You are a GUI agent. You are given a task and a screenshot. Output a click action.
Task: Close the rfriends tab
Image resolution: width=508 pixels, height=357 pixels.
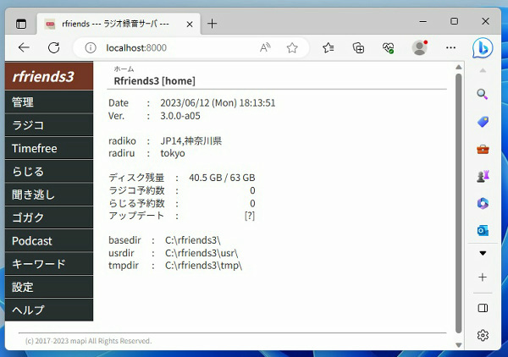tap(190, 25)
